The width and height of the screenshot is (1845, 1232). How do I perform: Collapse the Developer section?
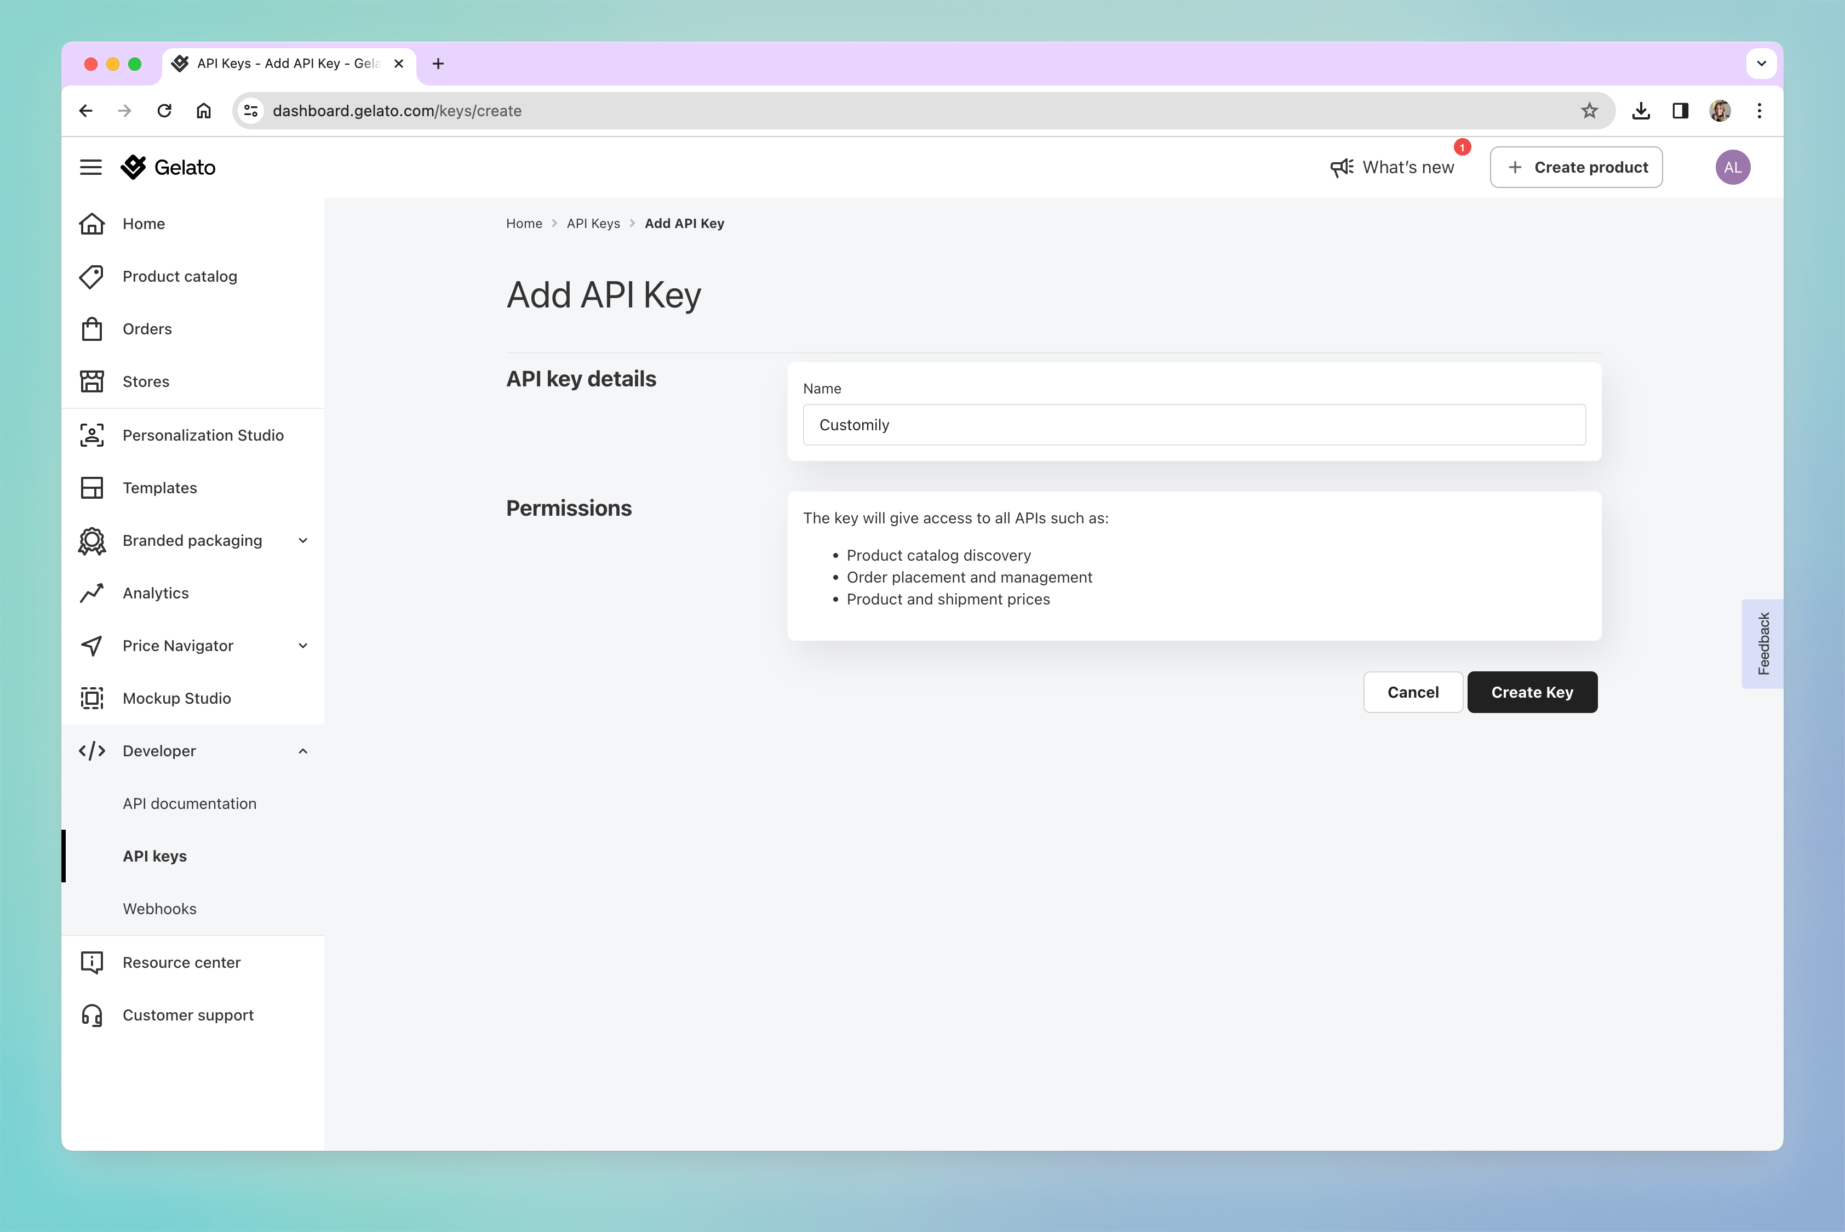(x=303, y=750)
